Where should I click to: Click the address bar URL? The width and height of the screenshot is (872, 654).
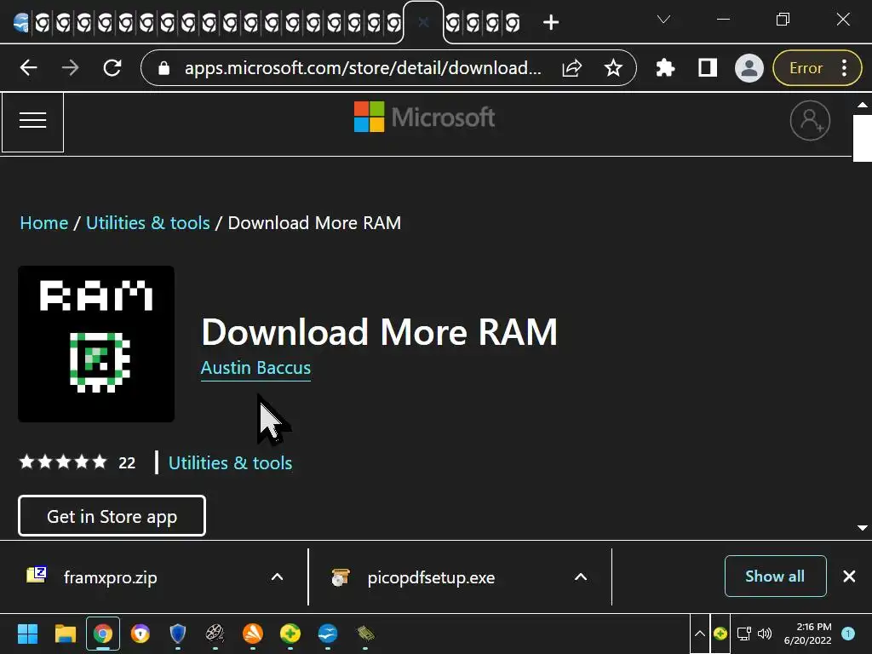point(363,68)
